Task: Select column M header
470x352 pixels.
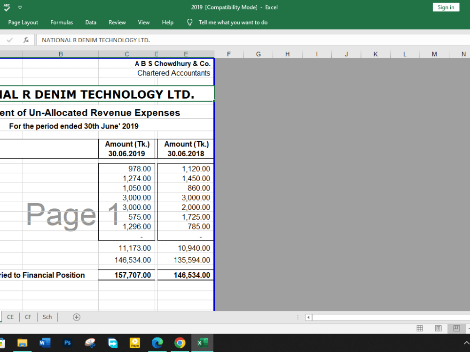Action: (434, 54)
